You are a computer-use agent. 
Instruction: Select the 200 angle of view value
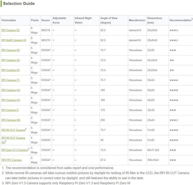pos(103,120)
